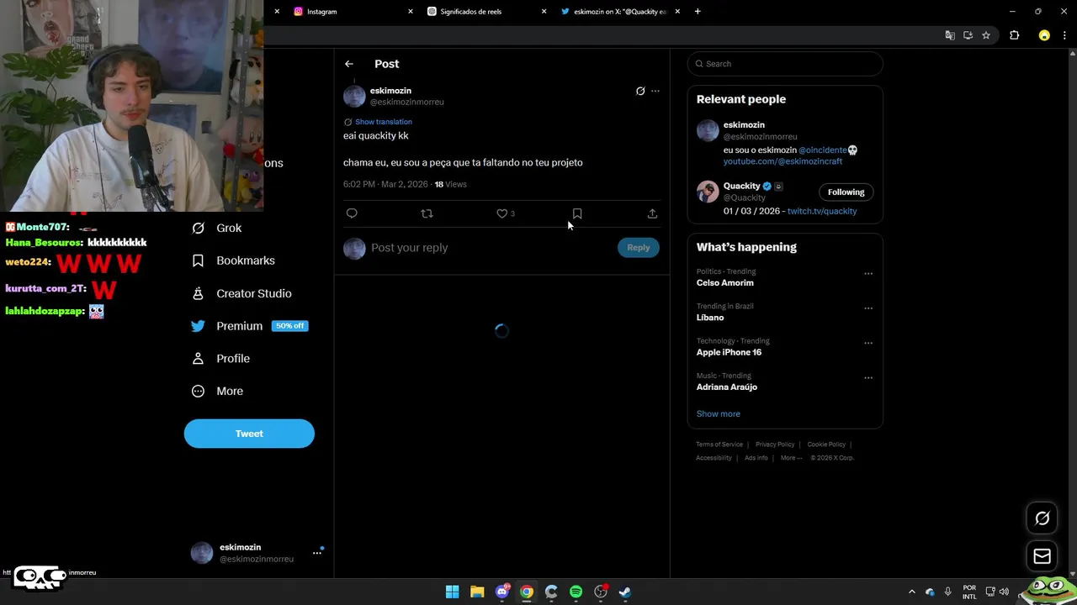Bookmark page with the Chrome star icon
The height and width of the screenshot is (605, 1077).
(x=986, y=35)
